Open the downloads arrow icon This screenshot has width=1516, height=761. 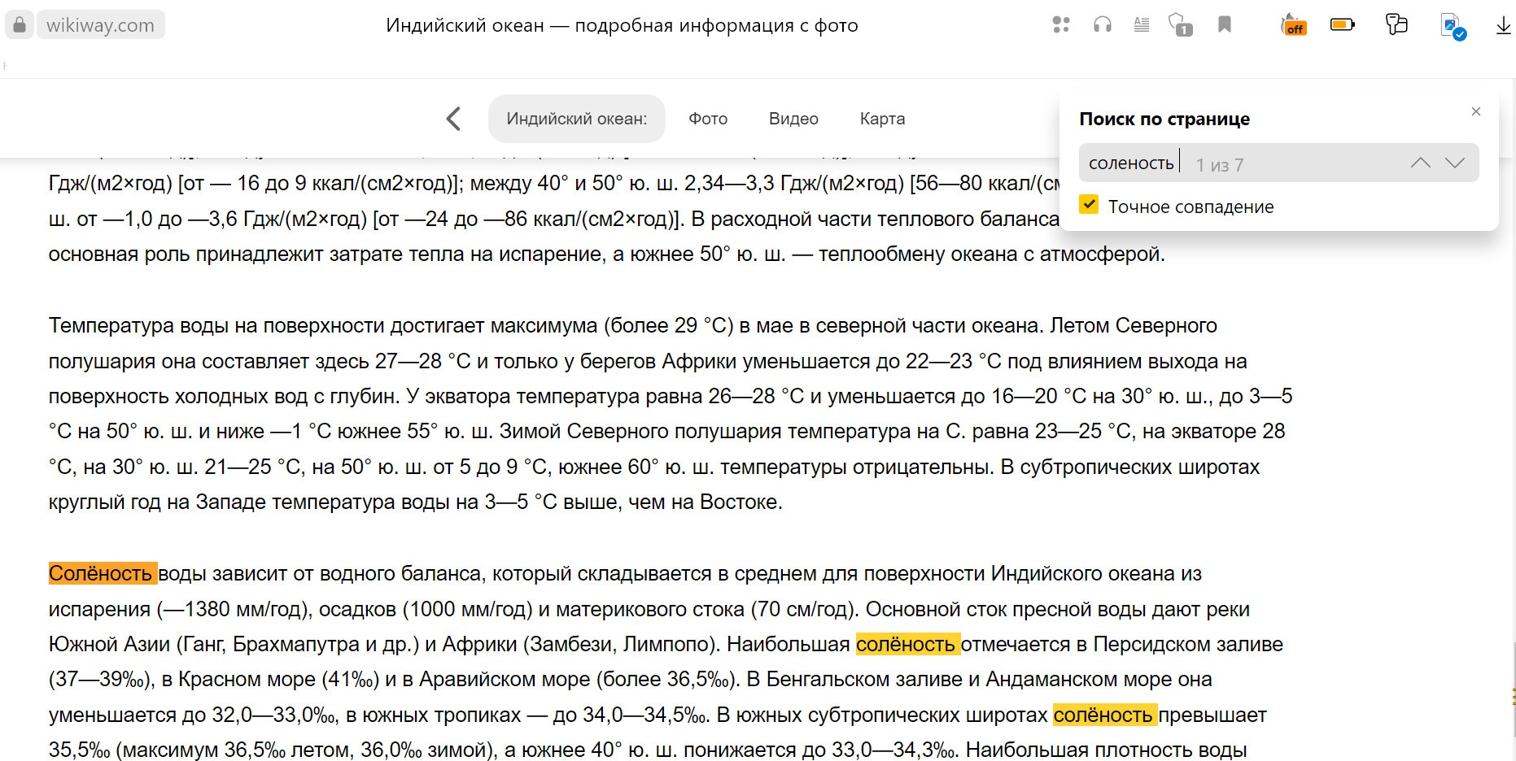pos(1503,26)
